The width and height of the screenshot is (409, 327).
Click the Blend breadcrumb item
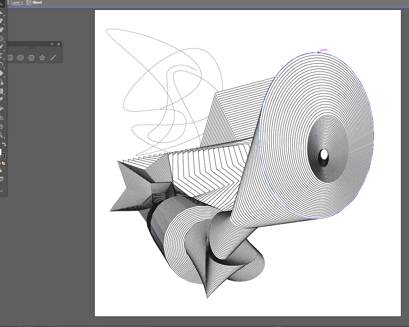click(x=37, y=3)
